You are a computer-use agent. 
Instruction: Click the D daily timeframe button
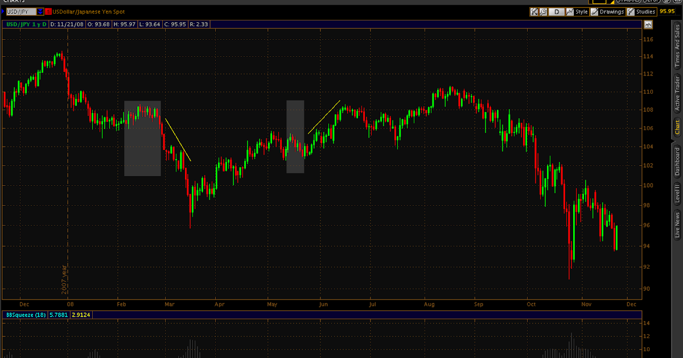tap(556, 11)
